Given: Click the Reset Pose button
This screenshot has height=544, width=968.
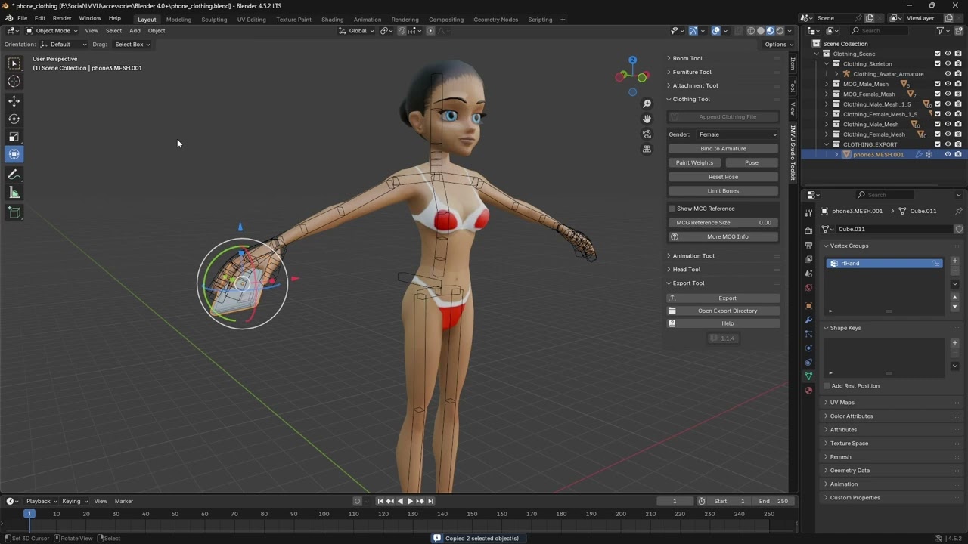Looking at the screenshot, I should (723, 177).
